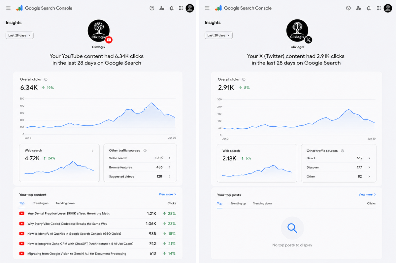Open user settings icon in YouTube panel header
Viewport: 396px width, 263px height.
pos(162,8)
